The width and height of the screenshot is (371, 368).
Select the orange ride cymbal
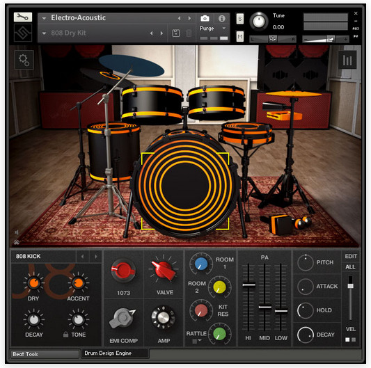(294, 94)
